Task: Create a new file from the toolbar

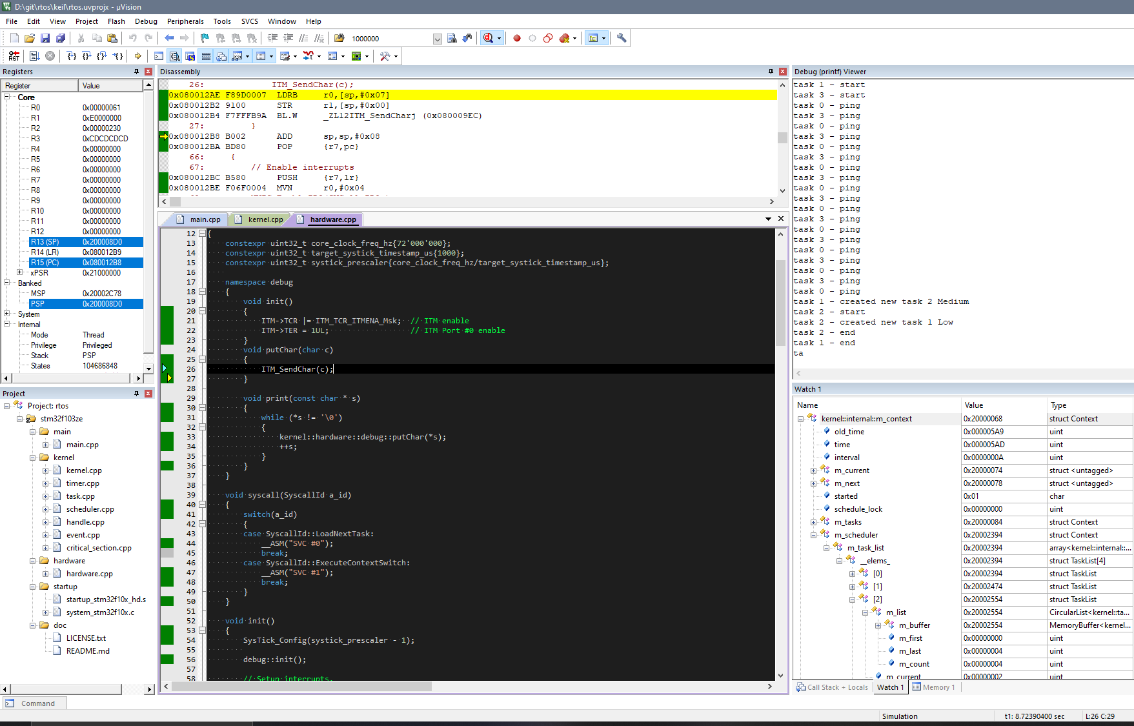Action: point(14,38)
